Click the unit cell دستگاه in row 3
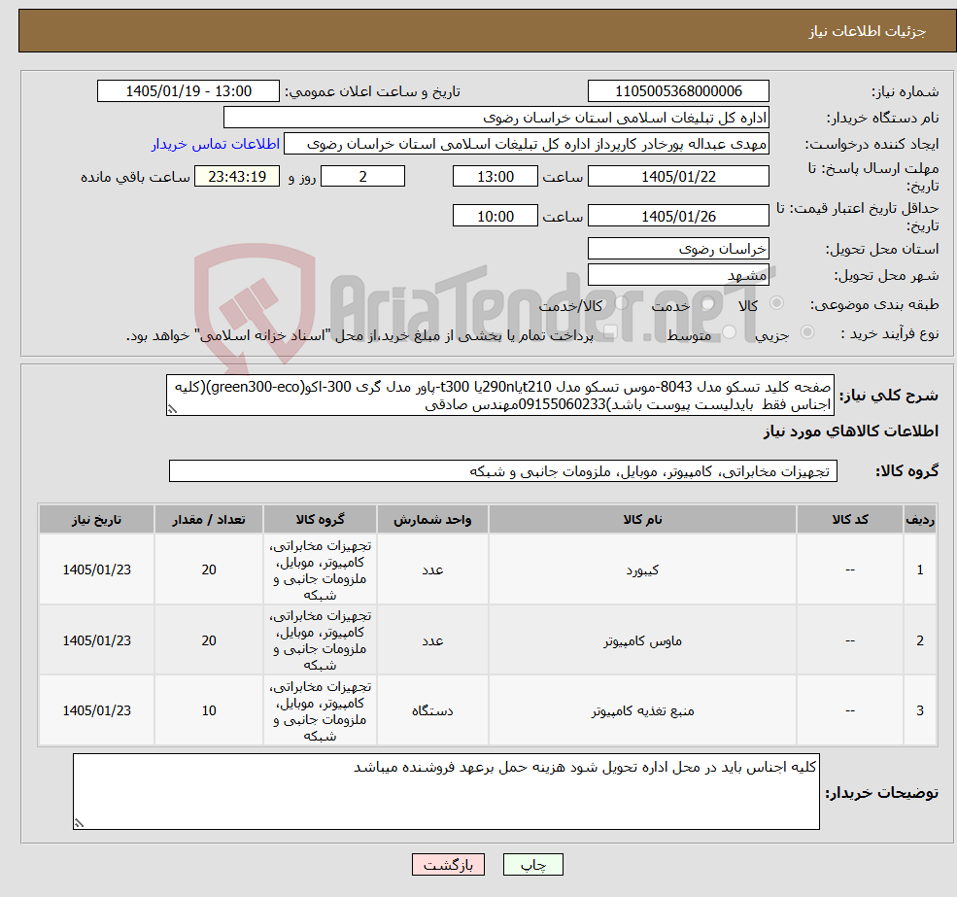This screenshot has width=957, height=897. (432, 710)
